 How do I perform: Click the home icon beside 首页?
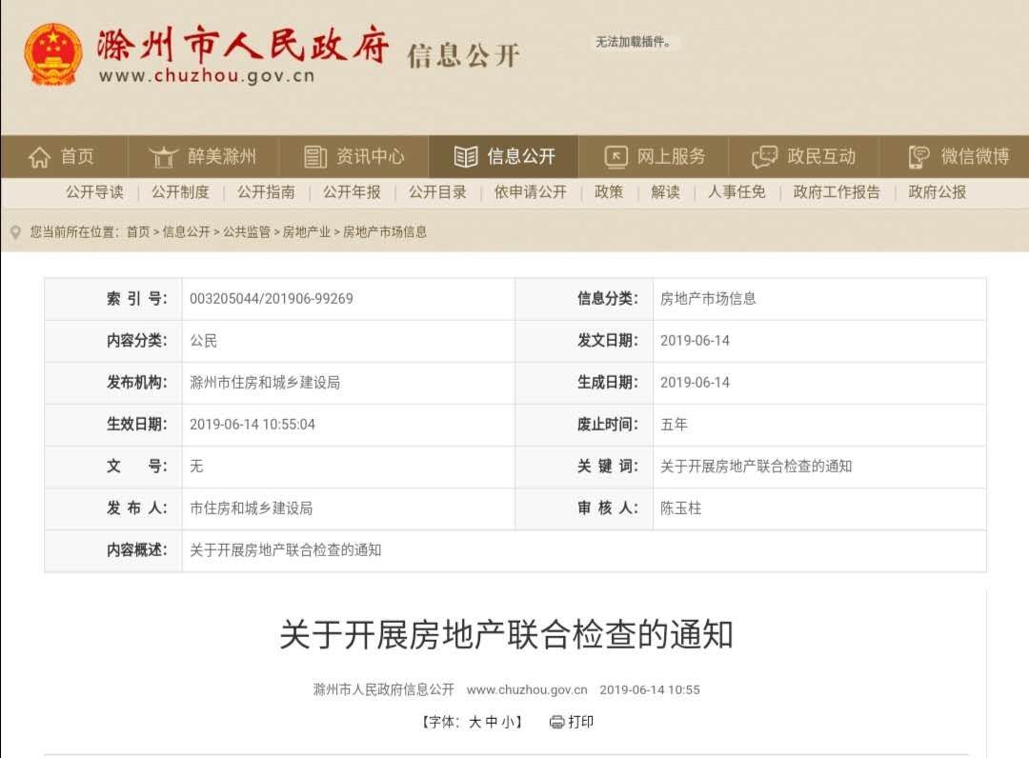39,157
